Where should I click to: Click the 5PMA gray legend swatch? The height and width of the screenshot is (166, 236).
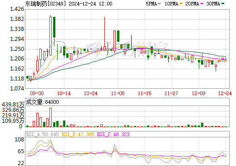click(x=159, y=4)
